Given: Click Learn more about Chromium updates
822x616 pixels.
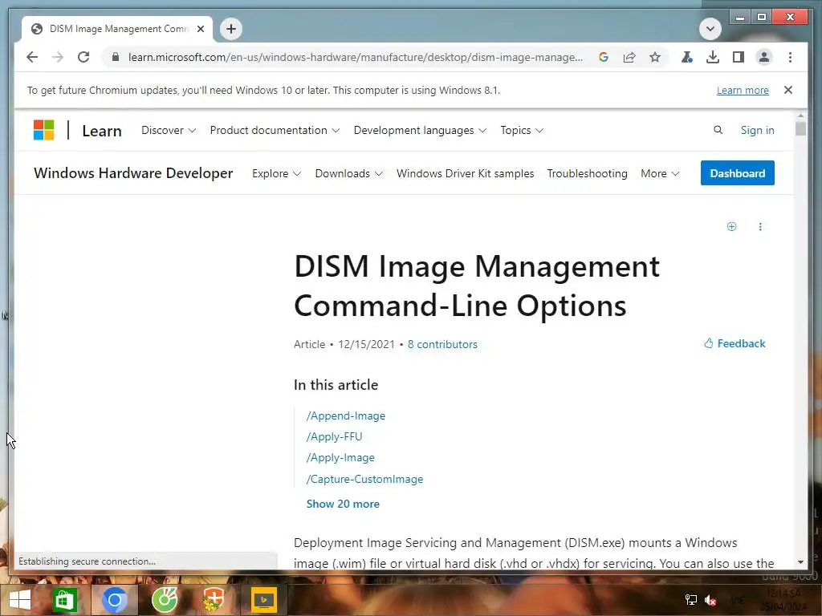Looking at the screenshot, I should (743, 90).
